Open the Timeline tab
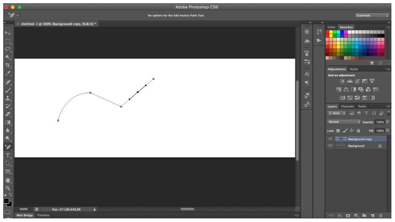The image size is (395, 222). pyautogui.click(x=43, y=215)
